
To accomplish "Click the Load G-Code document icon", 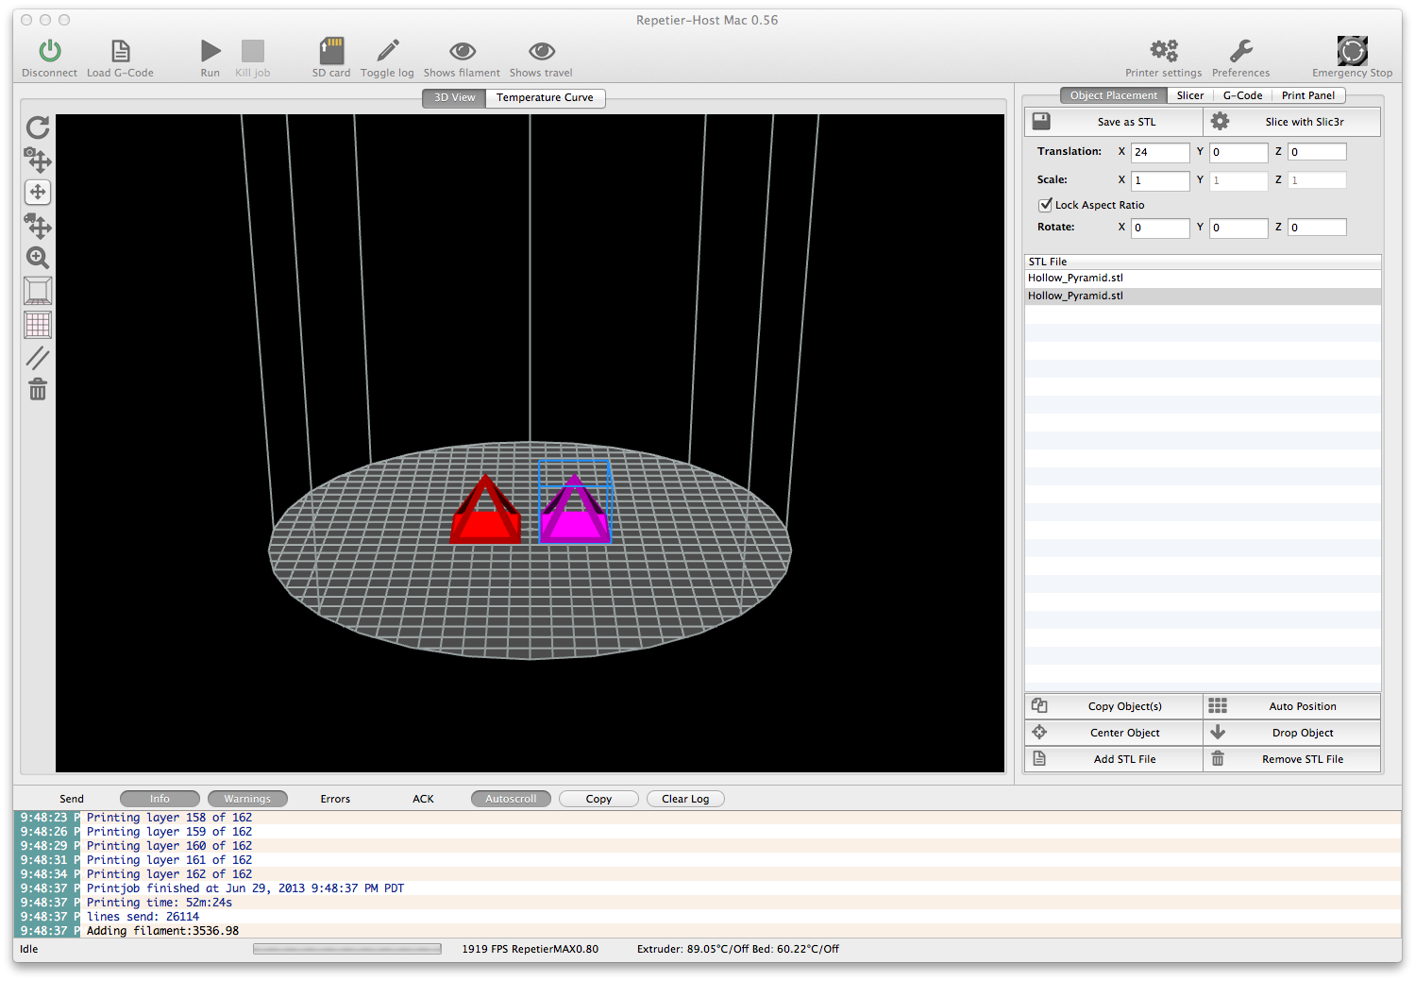I will [x=120, y=51].
